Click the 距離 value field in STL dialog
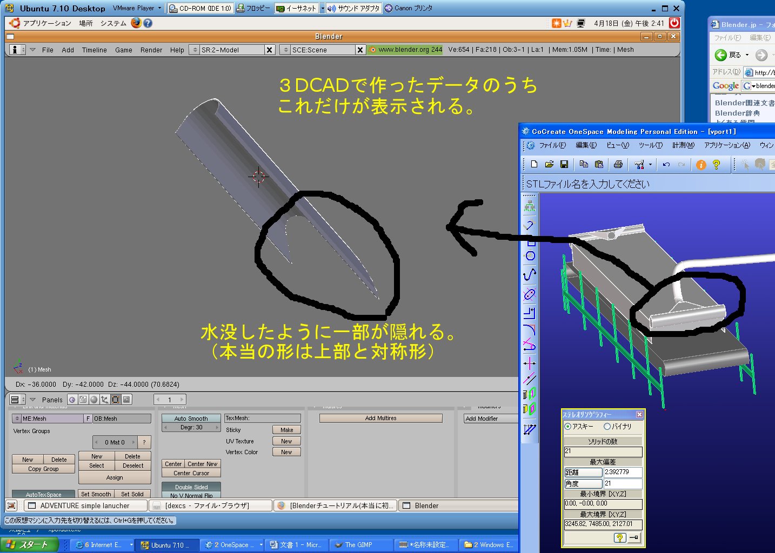 coord(623,472)
